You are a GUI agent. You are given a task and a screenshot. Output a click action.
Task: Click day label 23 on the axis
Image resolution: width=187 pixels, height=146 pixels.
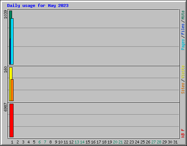click(x=131, y=142)
